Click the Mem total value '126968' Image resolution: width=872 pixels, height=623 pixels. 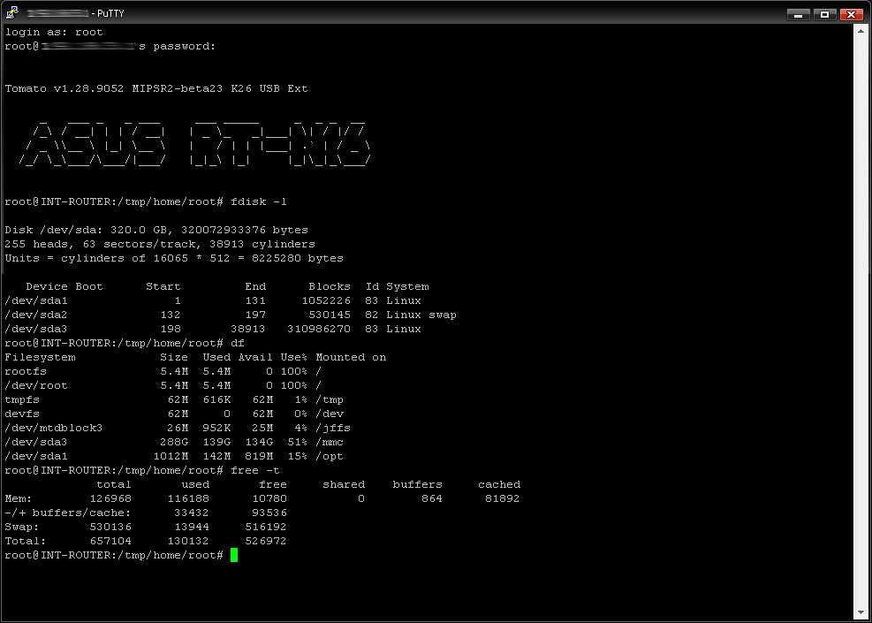[x=110, y=499]
